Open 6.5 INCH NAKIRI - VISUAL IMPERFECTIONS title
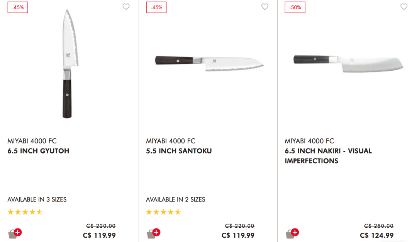Screen dimensions: 417x242 point(328,156)
